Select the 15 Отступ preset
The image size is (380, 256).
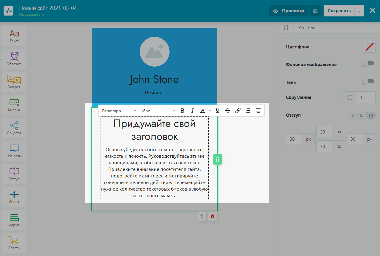[x=361, y=115]
